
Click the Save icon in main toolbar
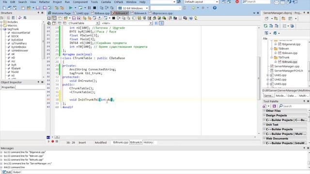click(38, 8)
